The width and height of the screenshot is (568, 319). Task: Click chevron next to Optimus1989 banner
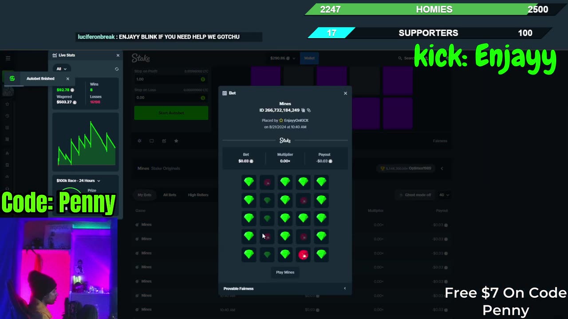(442, 168)
